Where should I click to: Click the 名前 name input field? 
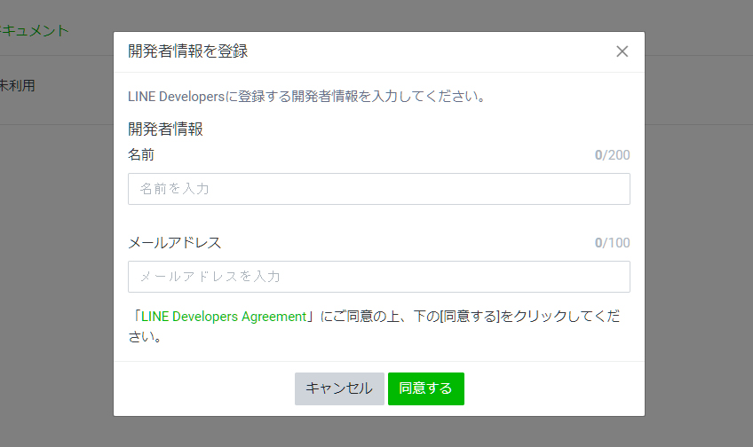[379, 189]
